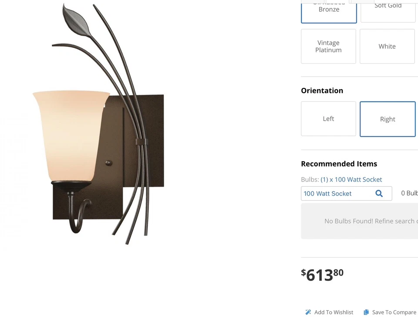
Task: Click the Bulbs: label
Action: click(x=310, y=179)
